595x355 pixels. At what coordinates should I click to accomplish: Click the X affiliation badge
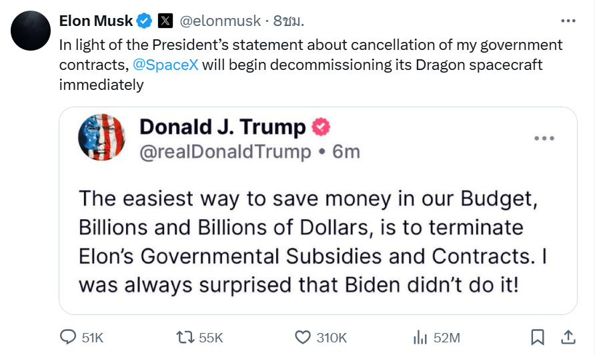click(x=165, y=21)
